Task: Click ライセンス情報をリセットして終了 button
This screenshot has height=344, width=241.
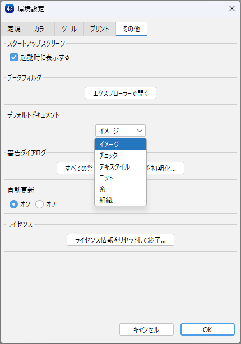Action: point(121,240)
